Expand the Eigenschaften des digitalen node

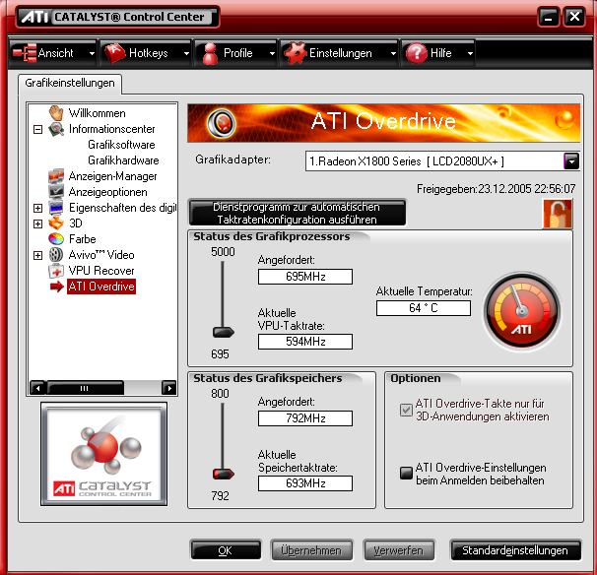tap(37, 208)
